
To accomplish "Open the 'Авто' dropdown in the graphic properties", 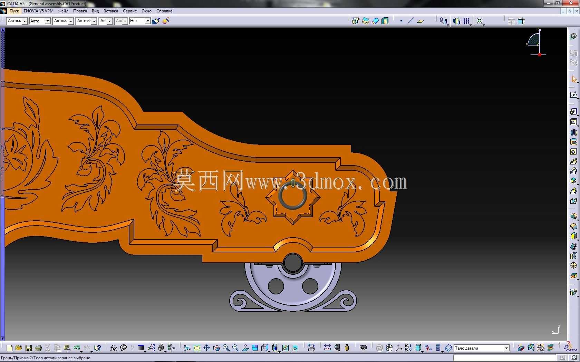I will point(48,21).
